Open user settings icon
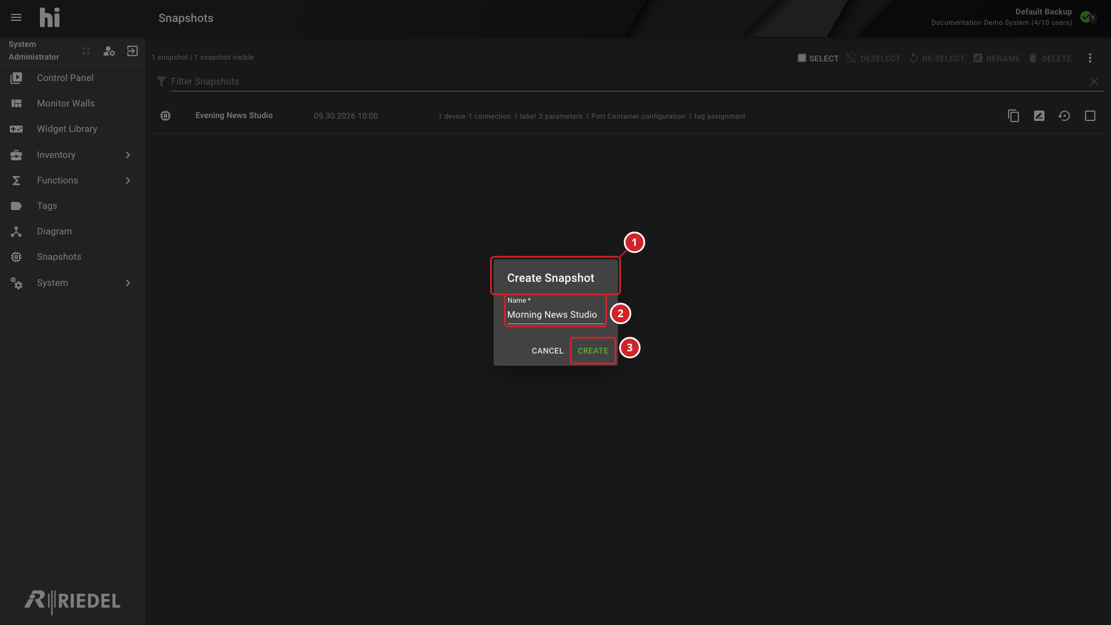This screenshot has height=625, width=1111. point(109,51)
